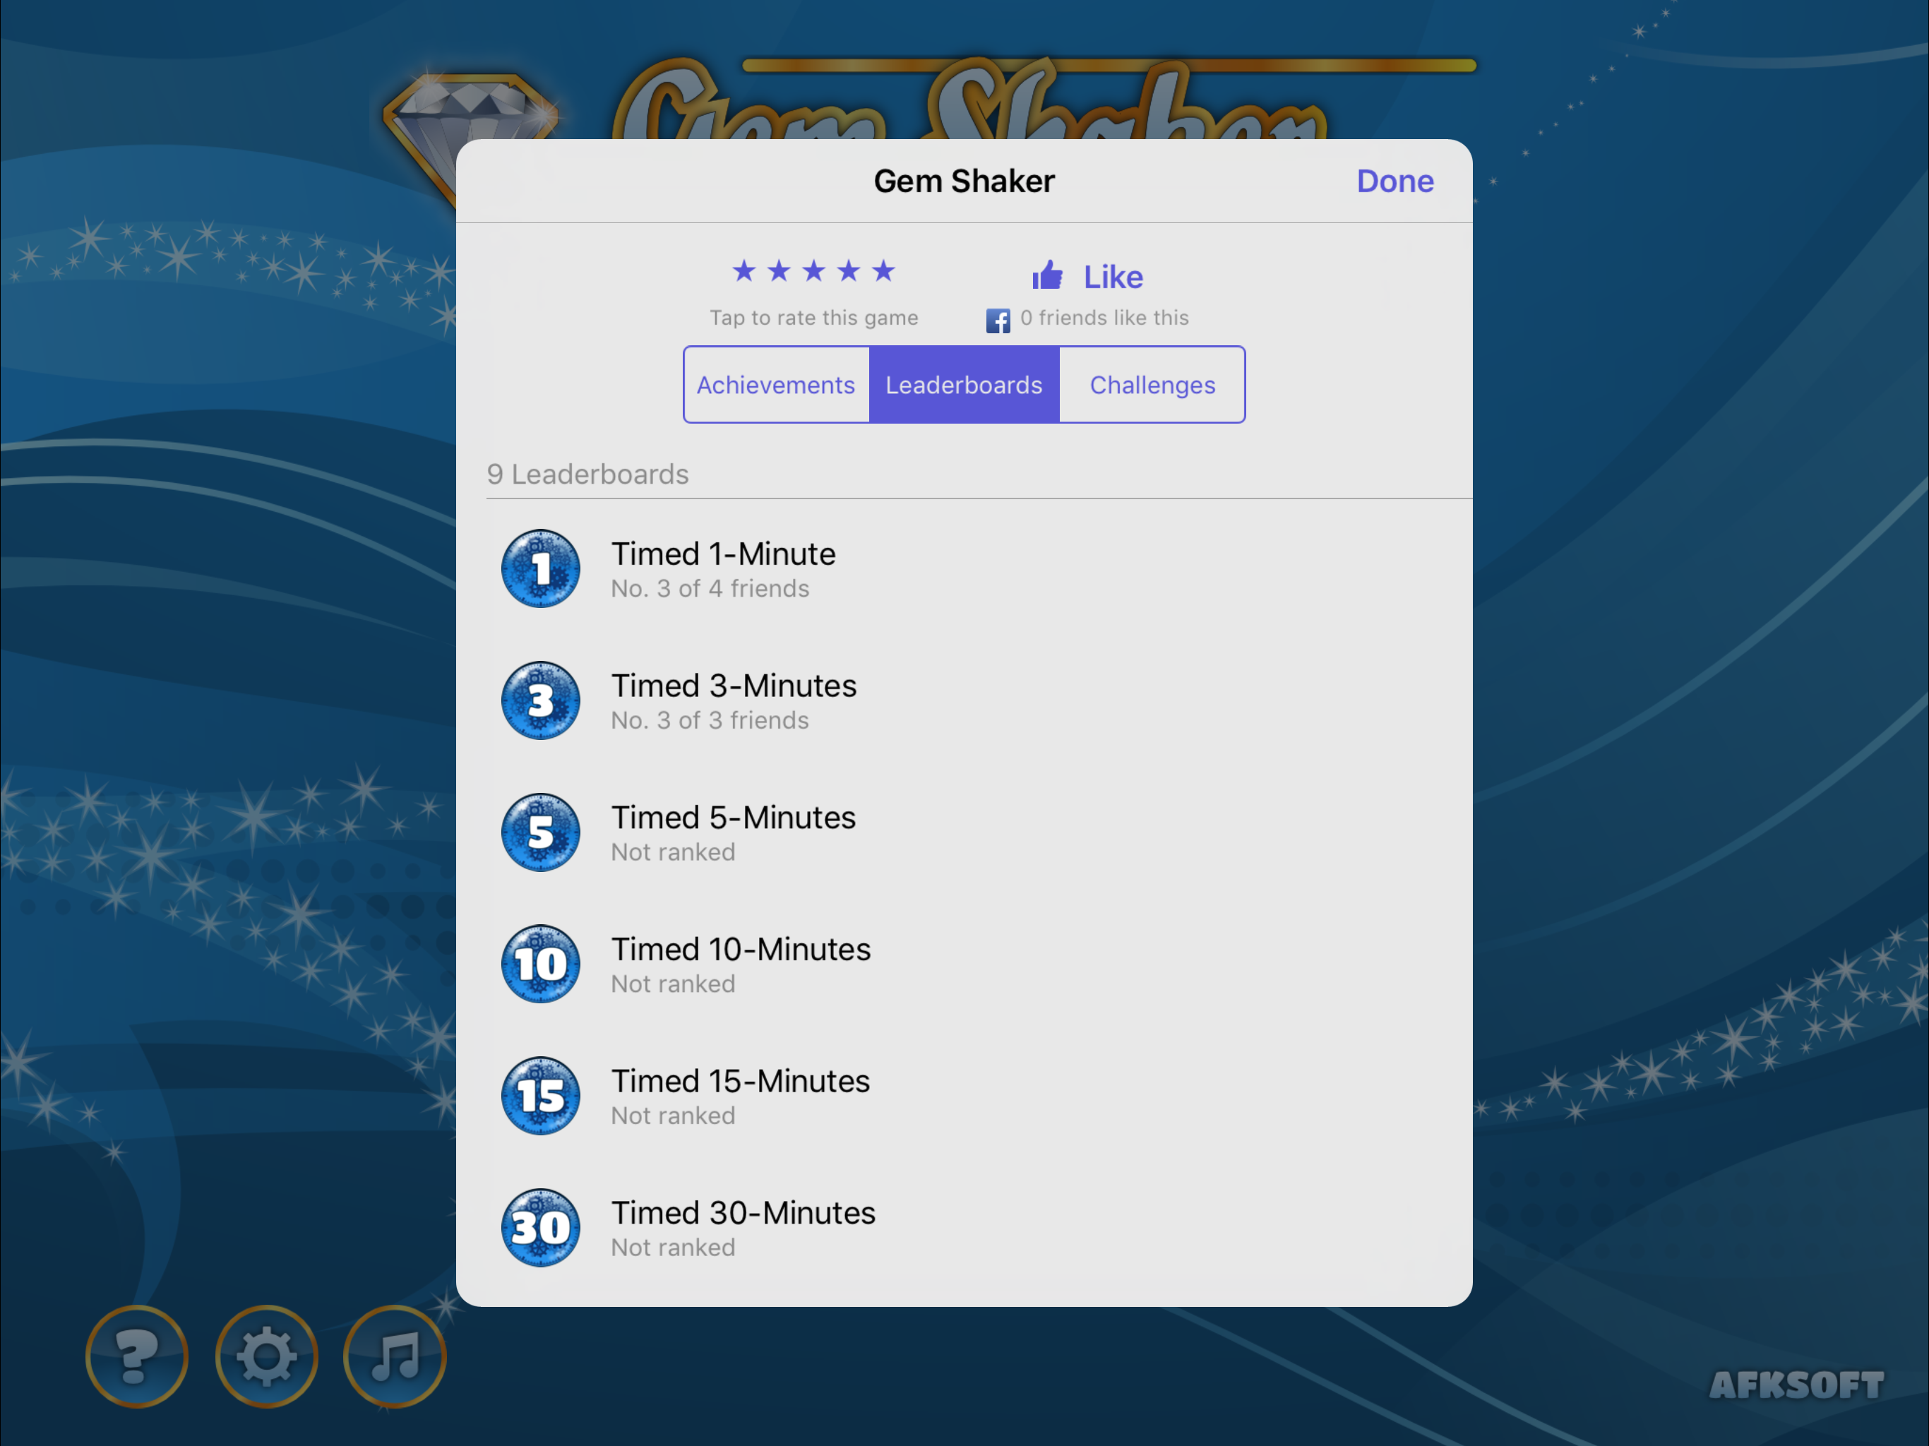
Task: Rate the game two stars
Action: tap(779, 271)
